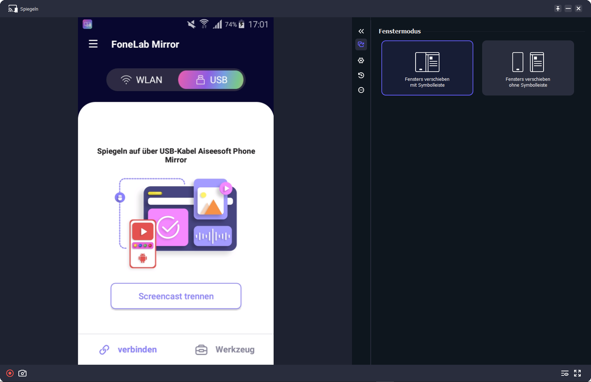
Task: Pin the window on top
Action: (x=558, y=9)
